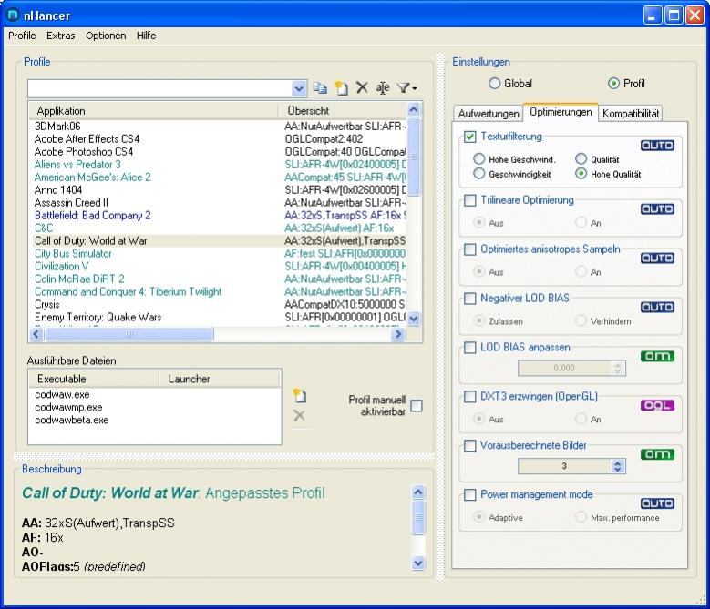Viewport: 710px width, 609px height.
Task: Open the Hilfe menu
Action: (146, 36)
